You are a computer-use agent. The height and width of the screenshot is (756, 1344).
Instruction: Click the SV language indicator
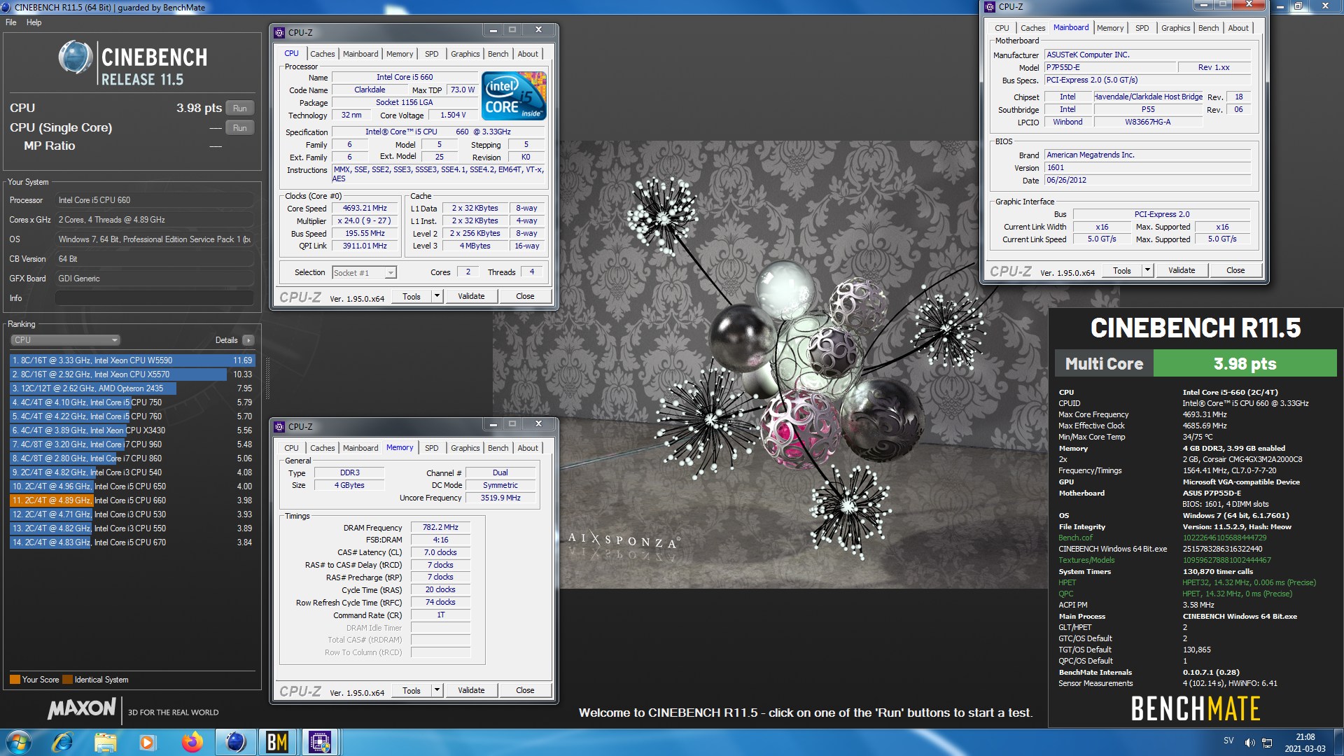click(1228, 741)
